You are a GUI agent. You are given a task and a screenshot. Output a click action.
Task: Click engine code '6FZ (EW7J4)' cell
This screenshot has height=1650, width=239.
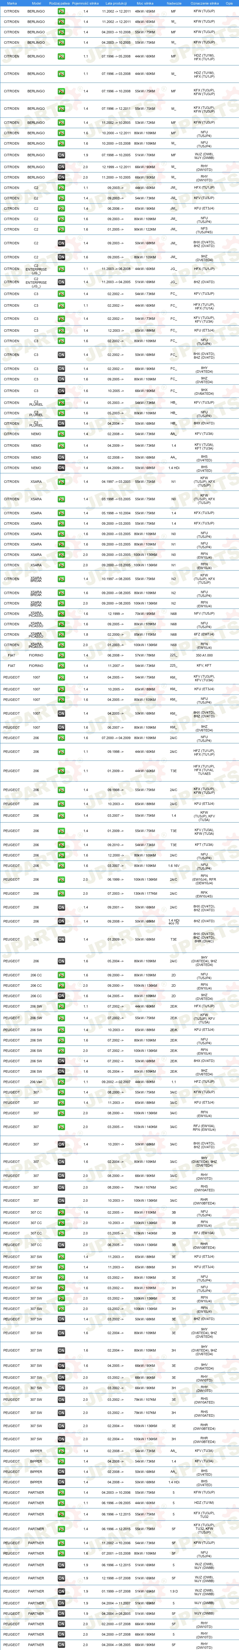[x=204, y=635]
